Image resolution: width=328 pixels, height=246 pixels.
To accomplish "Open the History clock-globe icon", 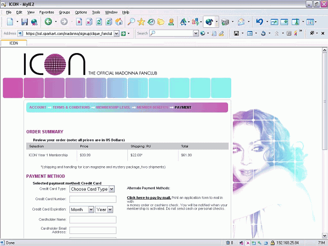I will [x=151, y=22].
